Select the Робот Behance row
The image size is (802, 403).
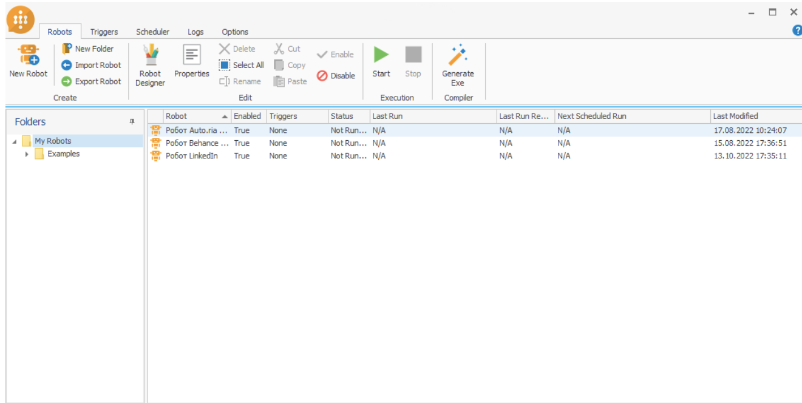[475, 143]
